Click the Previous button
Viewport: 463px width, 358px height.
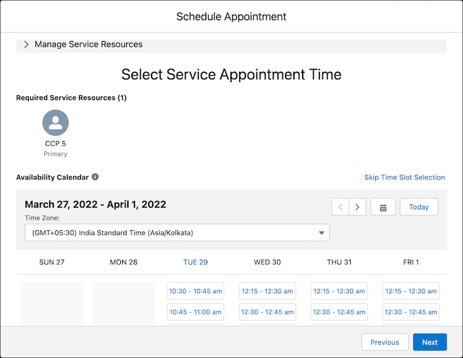pos(384,342)
